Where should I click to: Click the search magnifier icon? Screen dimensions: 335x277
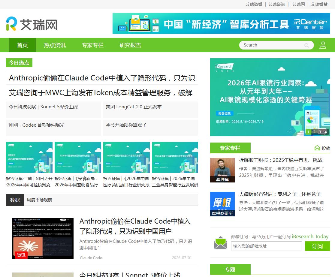tap(306, 45)
